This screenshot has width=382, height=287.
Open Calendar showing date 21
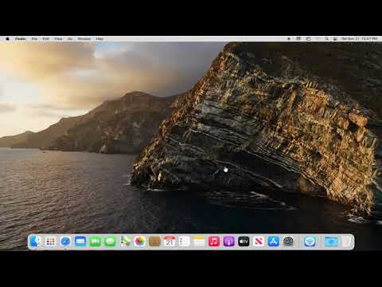tap(170, 242)
